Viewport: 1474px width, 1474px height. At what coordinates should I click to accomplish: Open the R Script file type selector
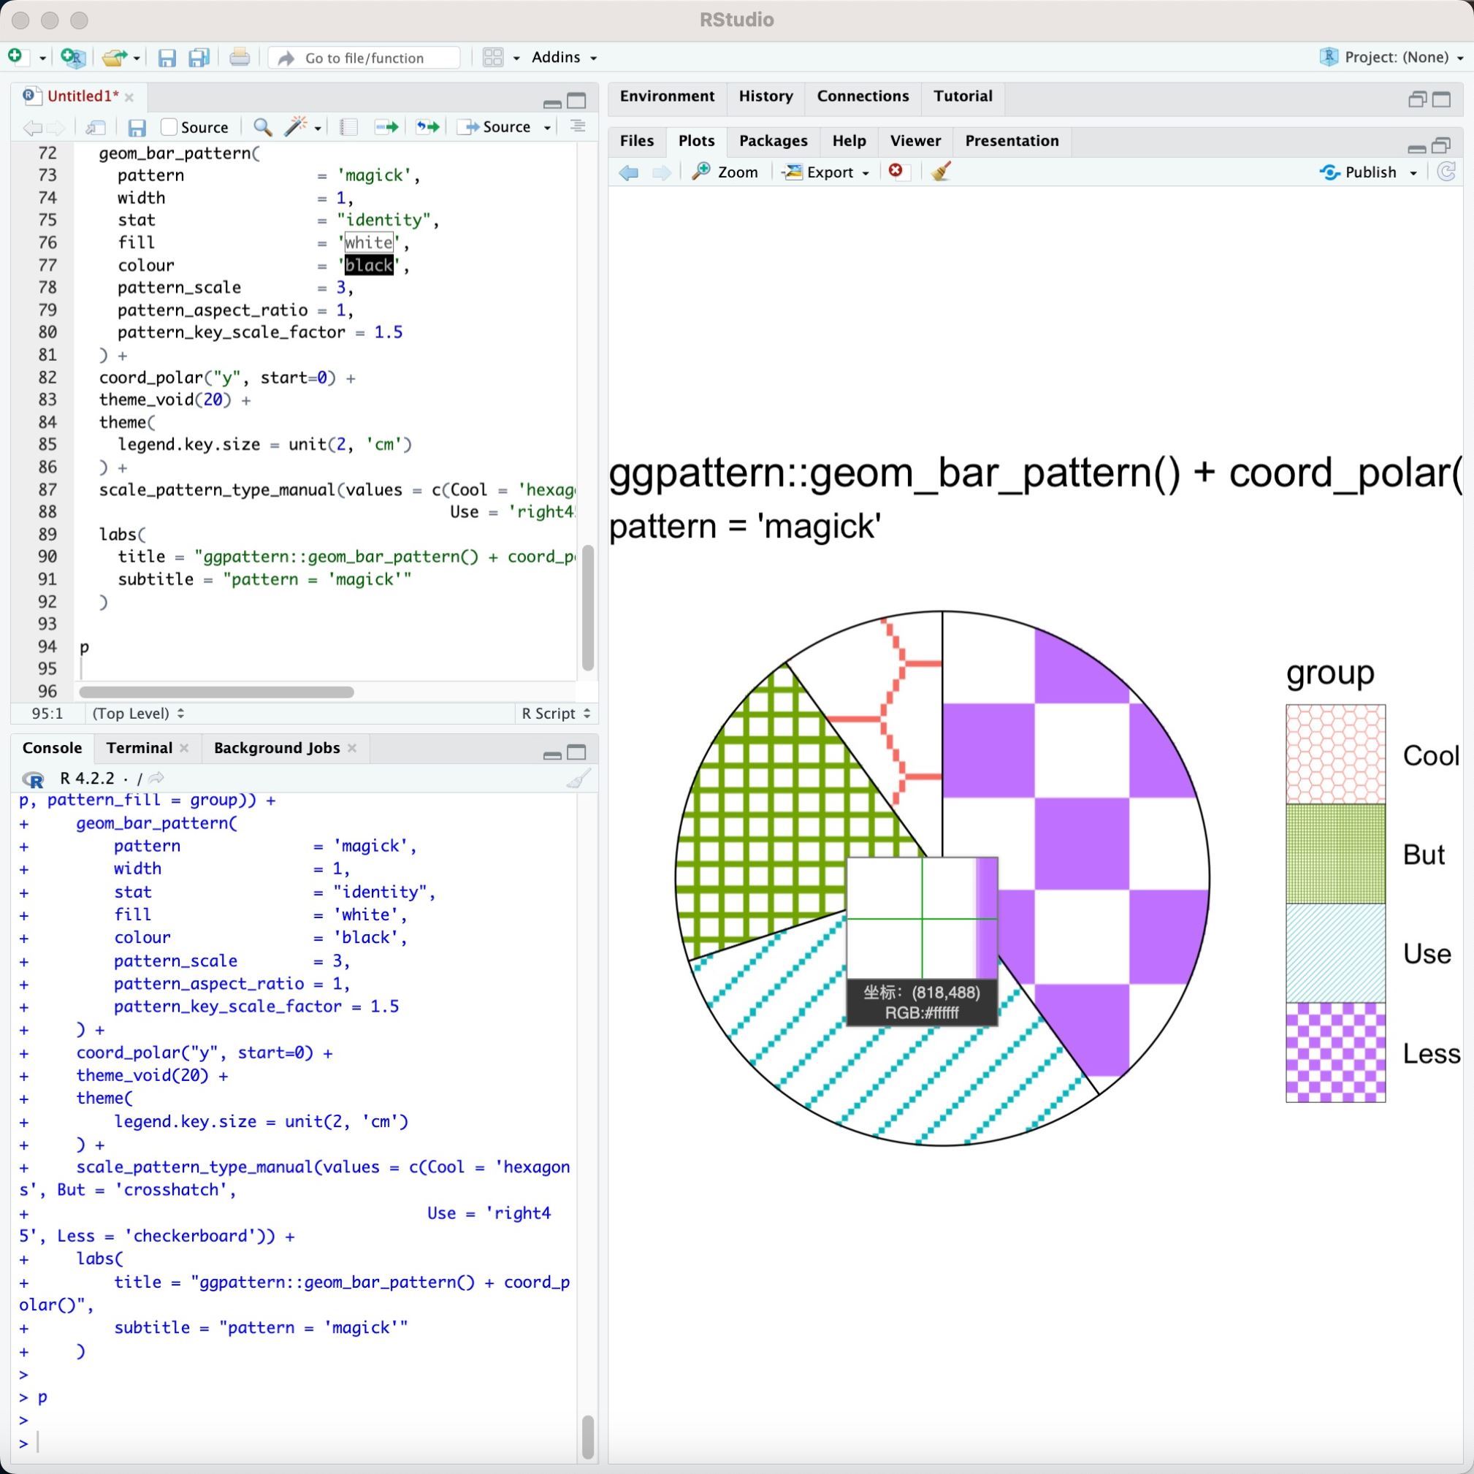pyautogui.click(x=555, y=714)
